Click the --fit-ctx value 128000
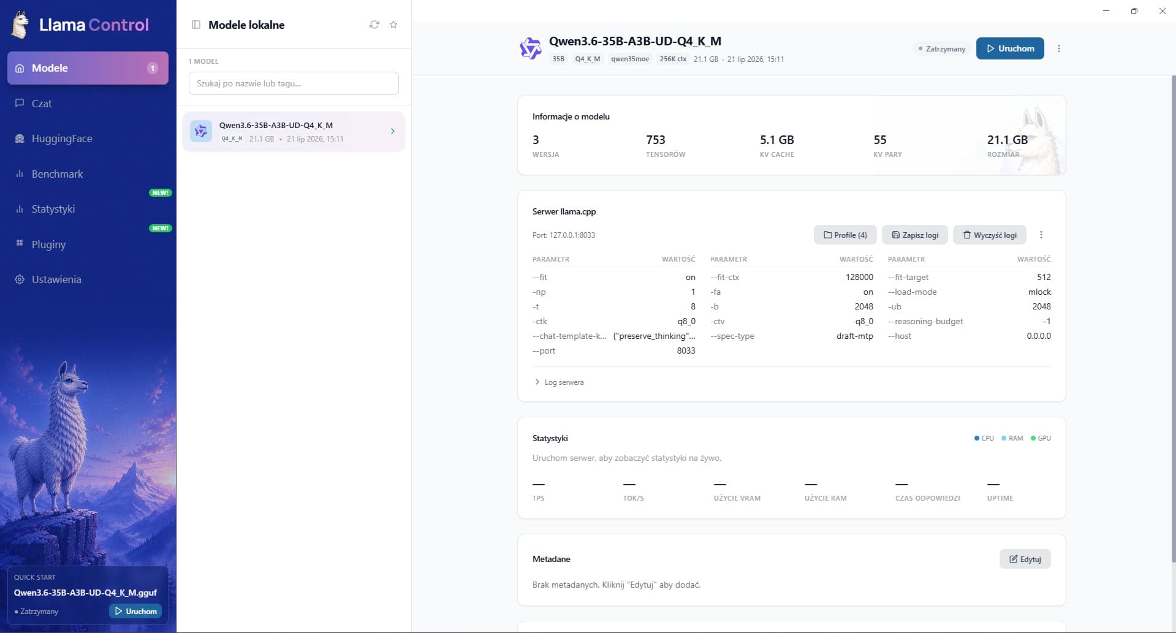Viewport: 1176px width, 633px height. pos(859,277)
